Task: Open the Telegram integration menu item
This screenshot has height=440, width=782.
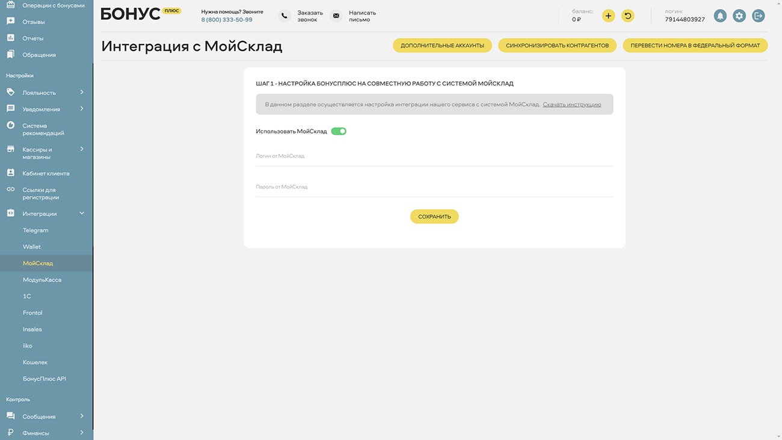Action: coord(35,231)
